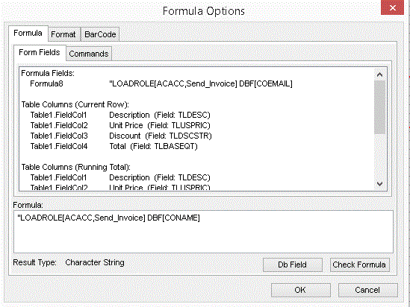Image resolution: width=410 pixels, height=307 pixels.
Task: Click the scroll up arrow in fields list
Action: (x=379, y=75)
